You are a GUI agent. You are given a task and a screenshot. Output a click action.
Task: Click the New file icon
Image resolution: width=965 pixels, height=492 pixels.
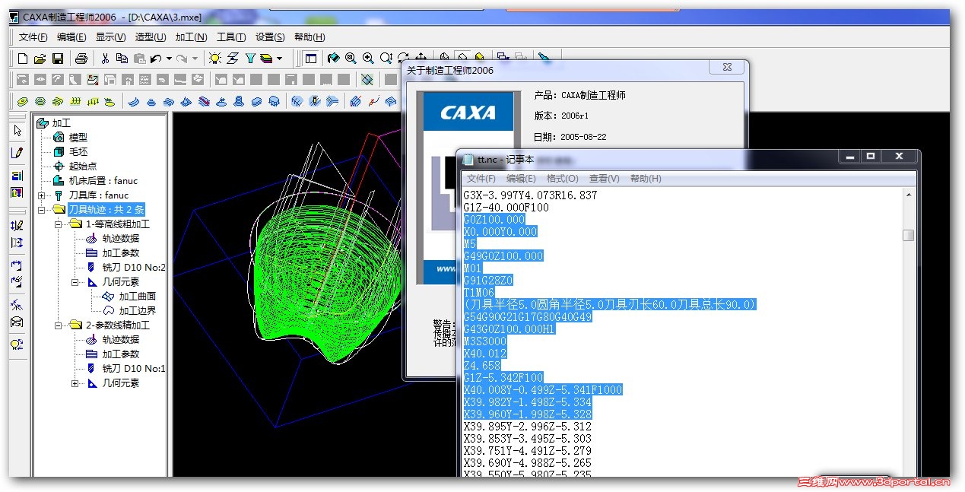tap(22, 59)
